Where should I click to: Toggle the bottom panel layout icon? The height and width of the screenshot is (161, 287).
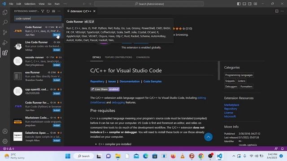(244, 4)
